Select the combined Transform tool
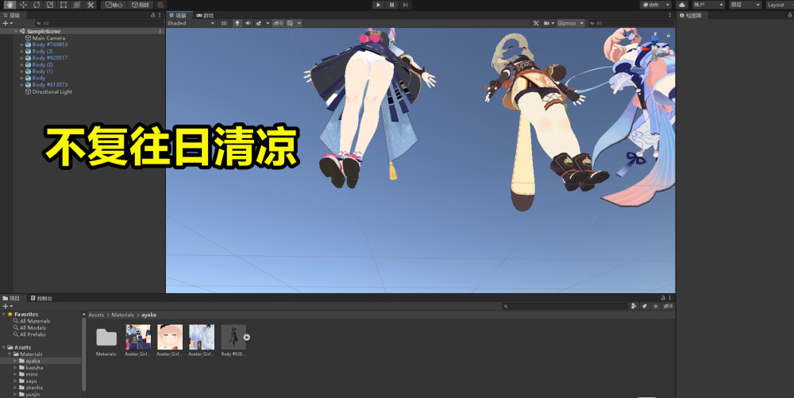The height and width of the screenshot is (398, 794). 77,5
